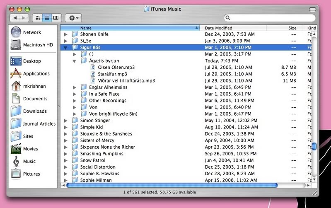Open Pictures folder in sidebar
331x208 pixels.
(25, 174)
